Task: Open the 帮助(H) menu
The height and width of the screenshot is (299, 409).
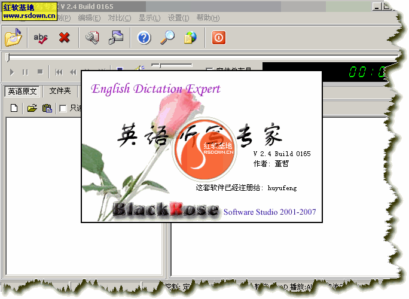Action: click(207, 18)
